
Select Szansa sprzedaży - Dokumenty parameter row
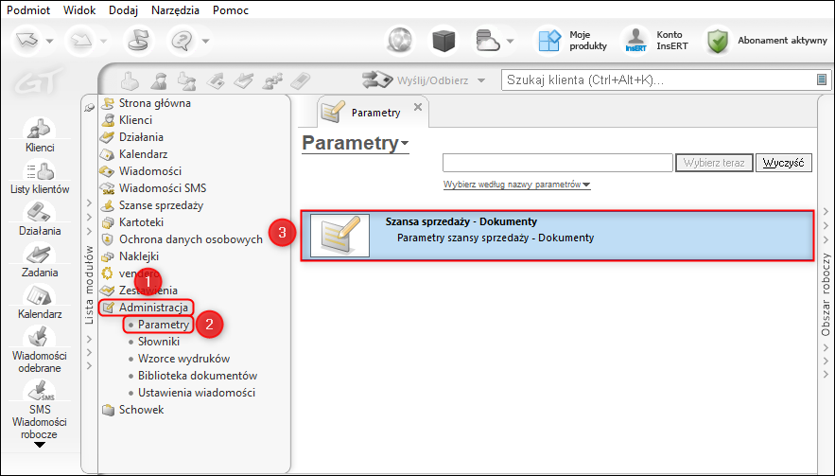[557, 235]
